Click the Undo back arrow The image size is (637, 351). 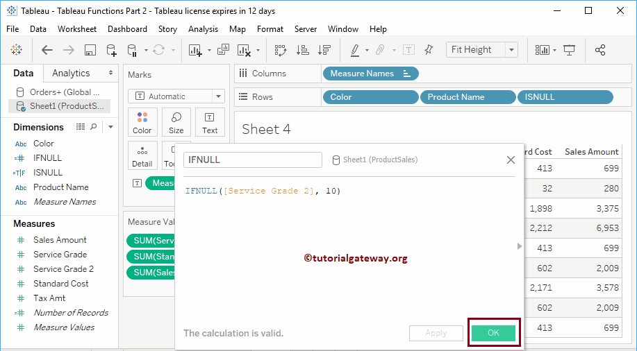click(47, 50)
